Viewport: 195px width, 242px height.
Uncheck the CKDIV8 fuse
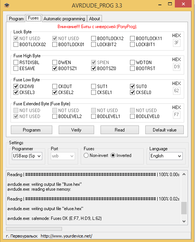click(x=16, y=87)
